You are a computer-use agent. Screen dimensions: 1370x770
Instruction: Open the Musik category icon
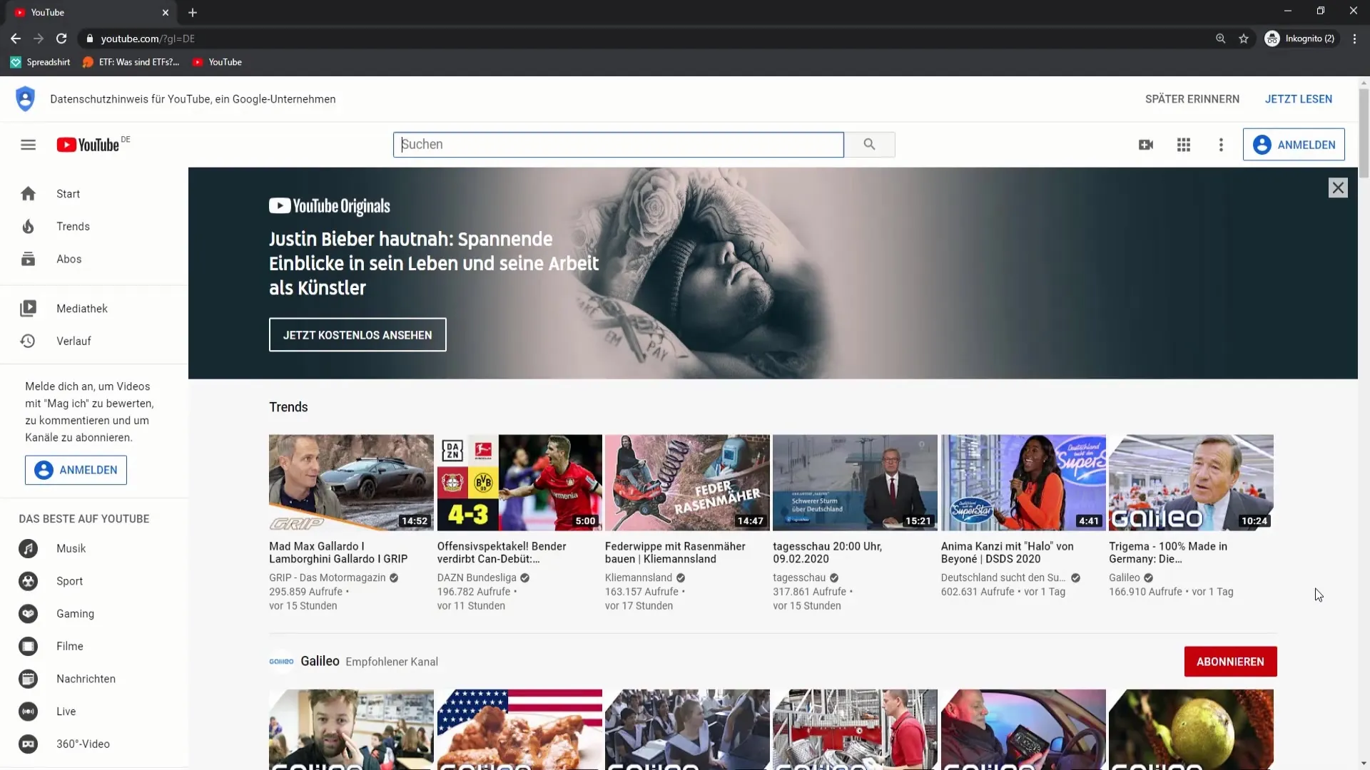pos(28,549)
